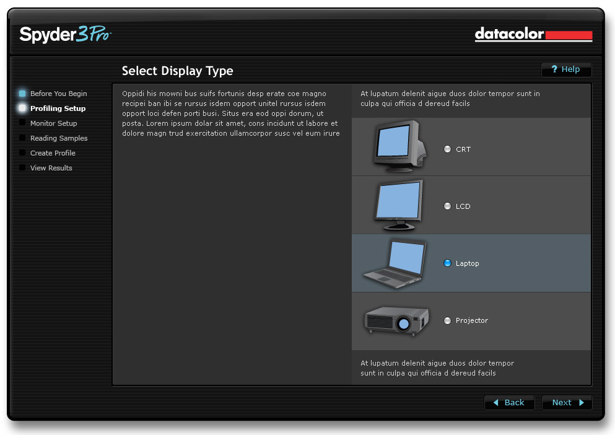Screen dimensions: 615x435
Task: Click the LCD flat panel image
Action: coord(399,205)
